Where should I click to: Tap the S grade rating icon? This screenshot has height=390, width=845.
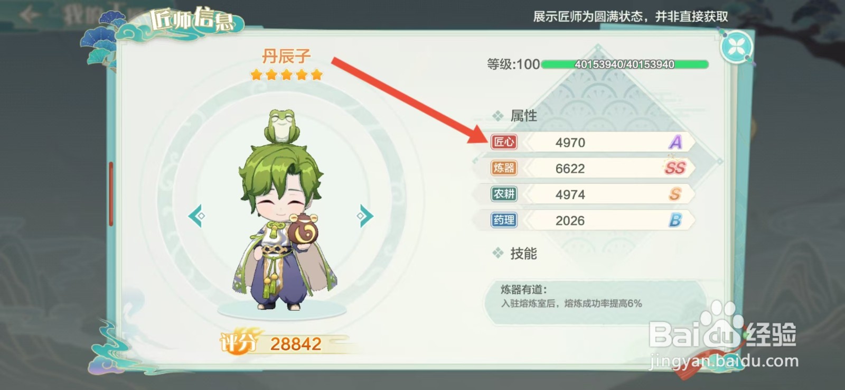(675, 194)
